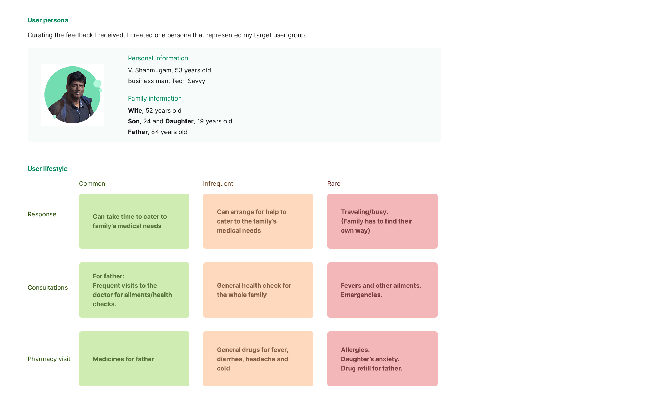Select the "Allergies. Daughter's anxiety" card
Viewport: 662px width, 403px height.
[x=382, y=359]
